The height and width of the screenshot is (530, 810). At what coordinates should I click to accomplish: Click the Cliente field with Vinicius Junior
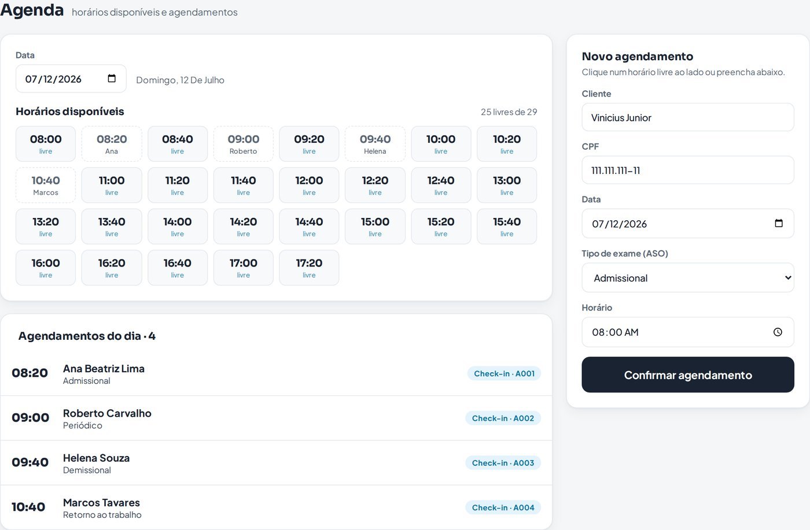688,117
